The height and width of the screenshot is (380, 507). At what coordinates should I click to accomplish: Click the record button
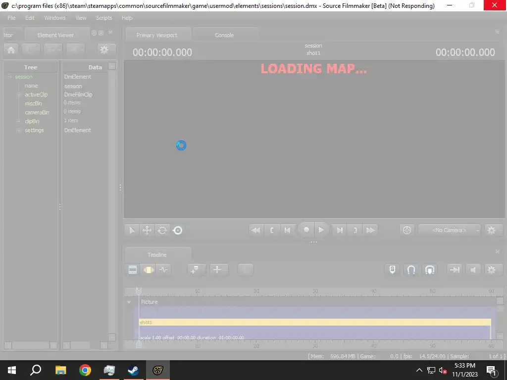(306, 230)
